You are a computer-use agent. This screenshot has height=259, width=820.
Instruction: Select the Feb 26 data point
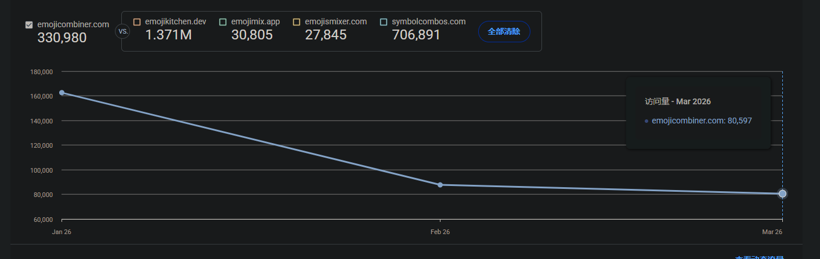pyautogui.click(x=440, y=185)
